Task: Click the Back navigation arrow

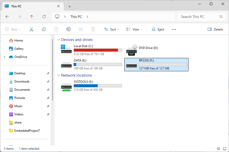Action: [x=7, y=17]
